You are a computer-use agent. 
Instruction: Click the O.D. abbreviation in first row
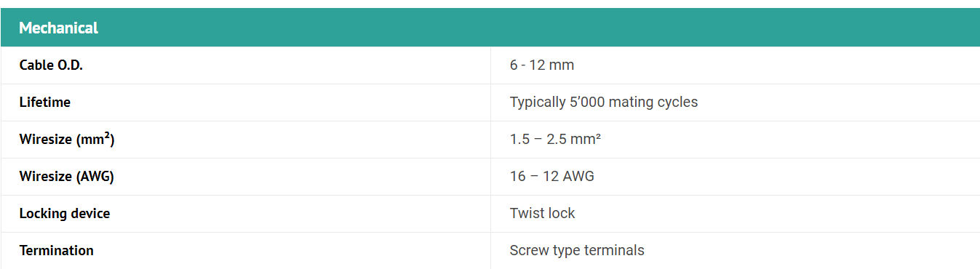point(70,65)
